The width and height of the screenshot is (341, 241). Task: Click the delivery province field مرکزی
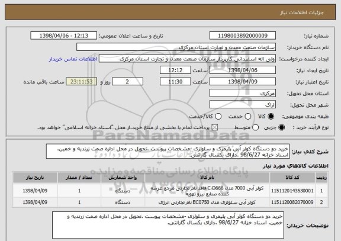243,94
